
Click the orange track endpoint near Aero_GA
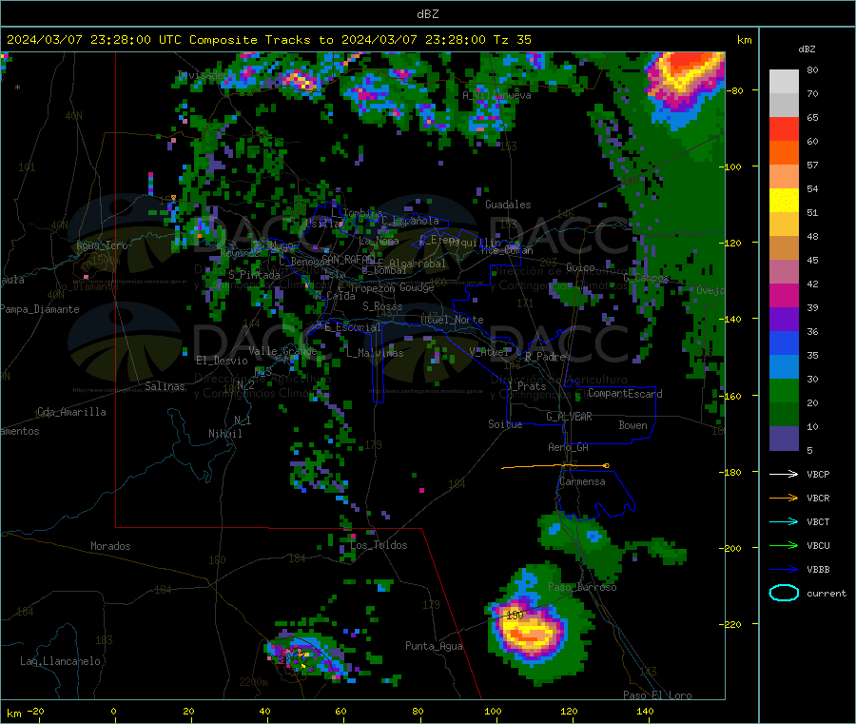pos(606,466)
